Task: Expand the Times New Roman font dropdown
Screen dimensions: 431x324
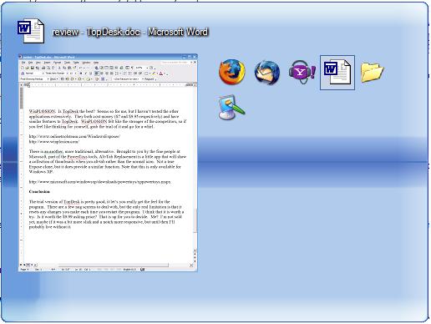Action: click(57, 73)
